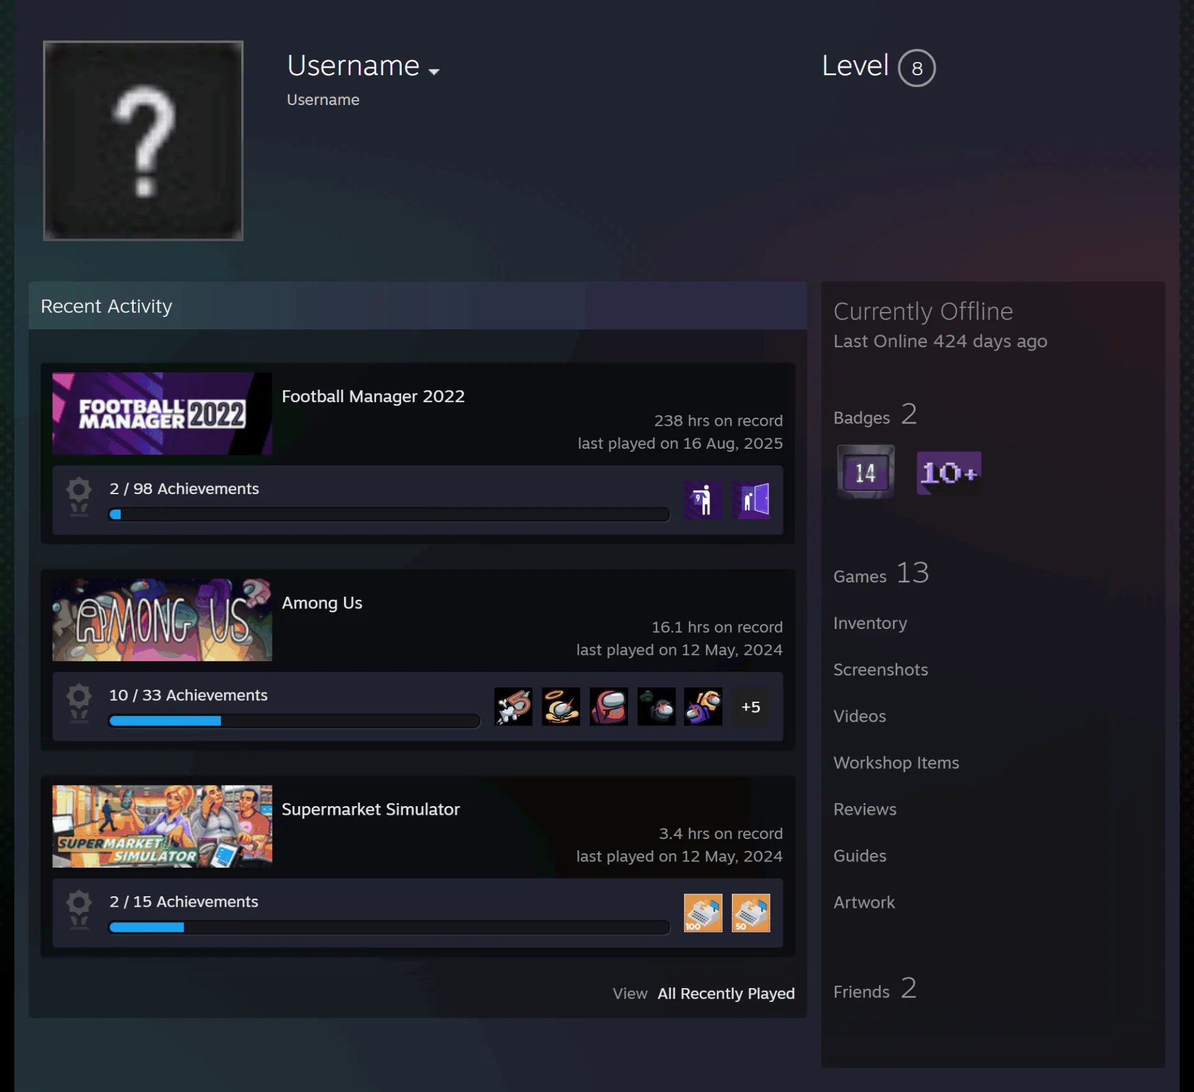
Task: Click the 2 / 15 Achievements progress bar
Action: click(389, 927)
